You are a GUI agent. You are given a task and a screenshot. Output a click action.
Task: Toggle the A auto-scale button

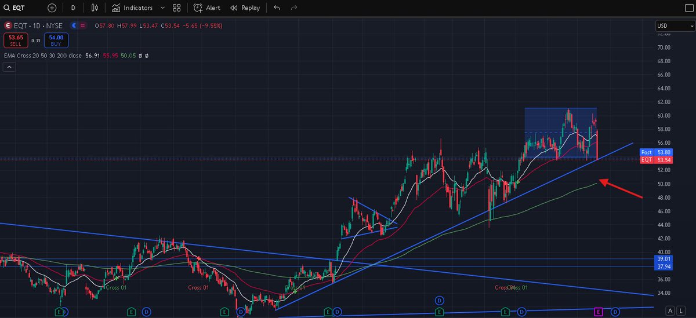coord(670,310)
